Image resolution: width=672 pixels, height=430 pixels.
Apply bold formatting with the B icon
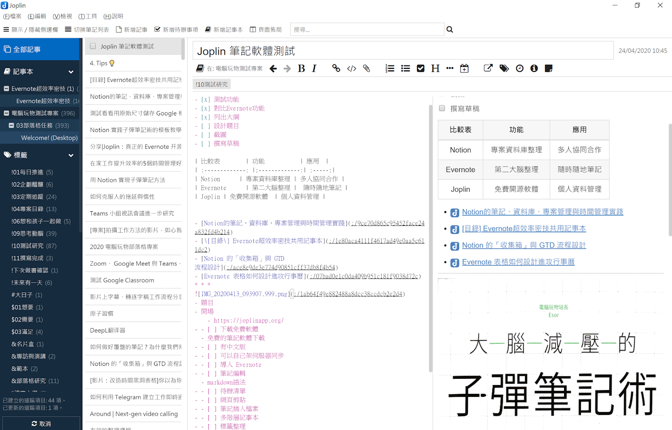tap(301, 68)
